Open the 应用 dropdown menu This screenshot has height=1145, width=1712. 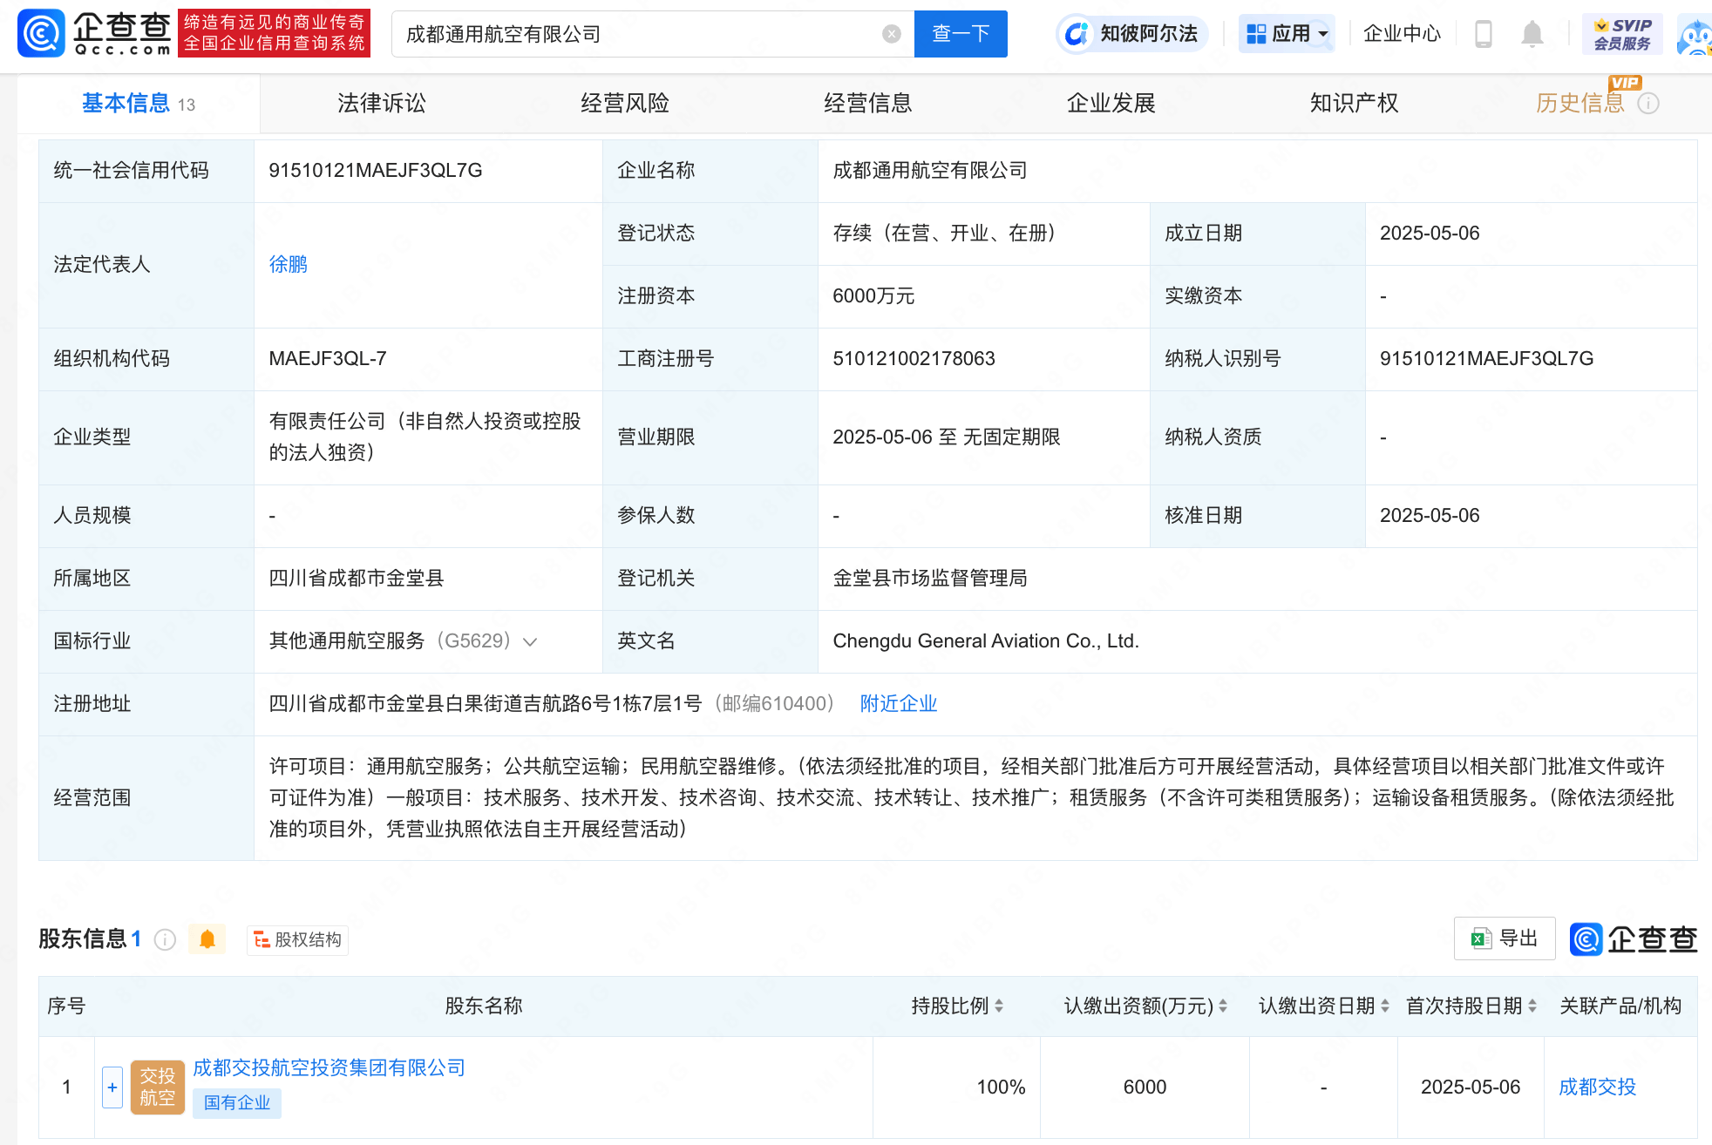click(1287, 34)
